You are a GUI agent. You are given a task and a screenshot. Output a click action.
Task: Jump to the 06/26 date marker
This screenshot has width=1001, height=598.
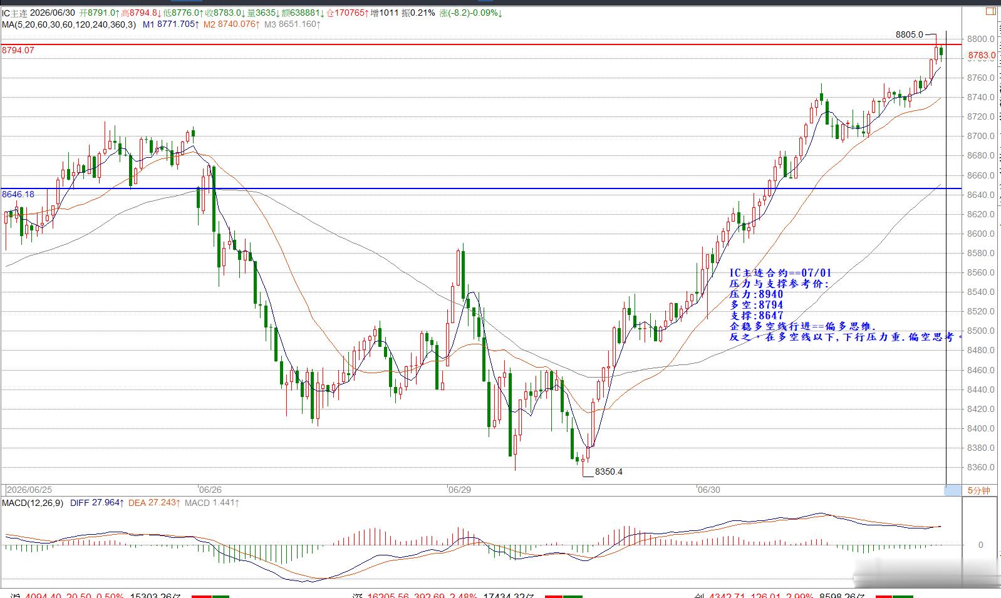[x=210, y=490]
